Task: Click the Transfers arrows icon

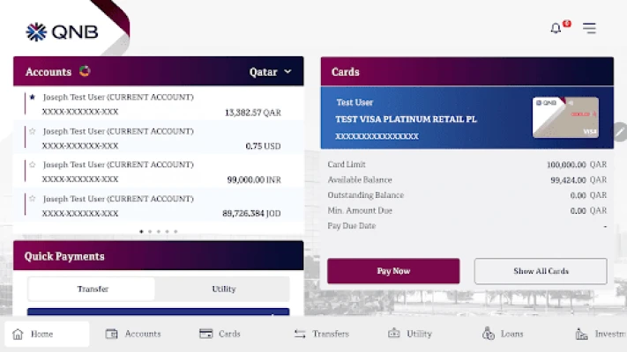Action: [300, 334]
